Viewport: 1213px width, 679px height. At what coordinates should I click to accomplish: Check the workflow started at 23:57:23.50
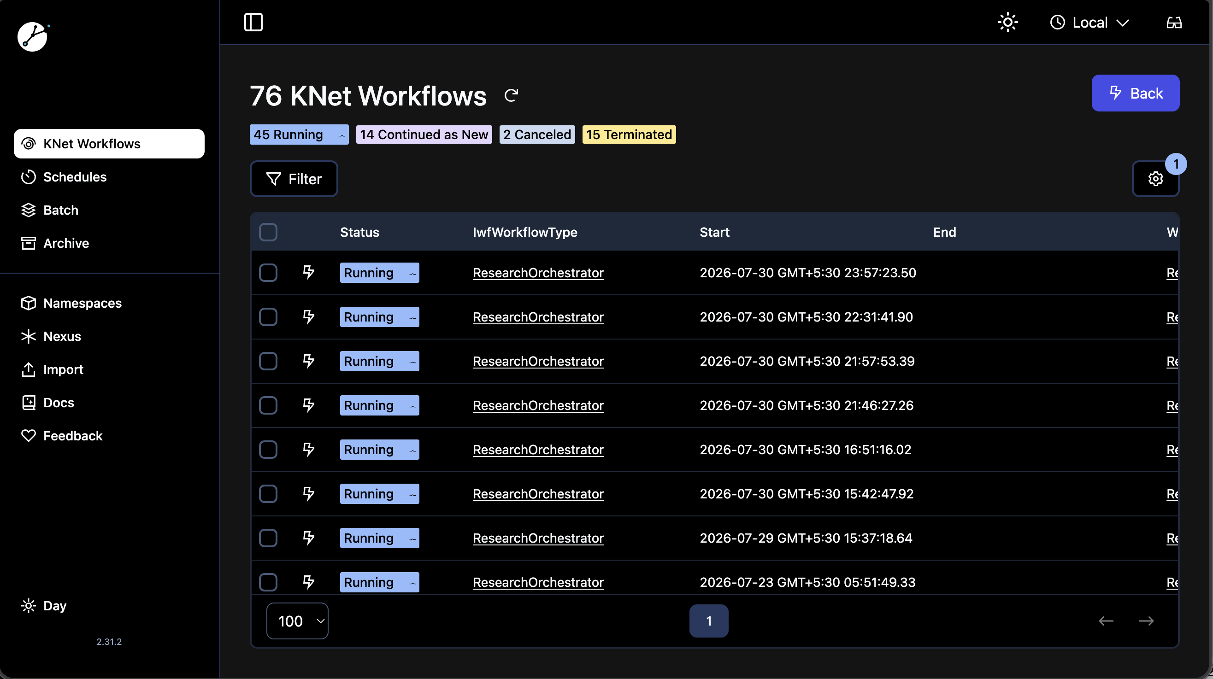(268, 272)
